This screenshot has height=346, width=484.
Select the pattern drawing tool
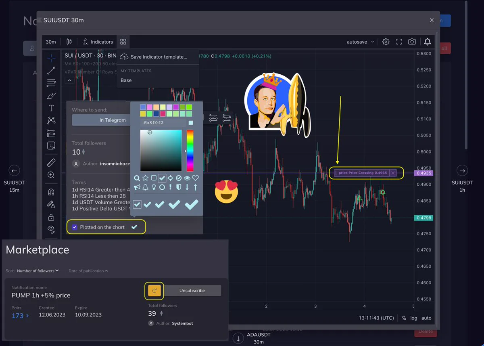(51, 120)
